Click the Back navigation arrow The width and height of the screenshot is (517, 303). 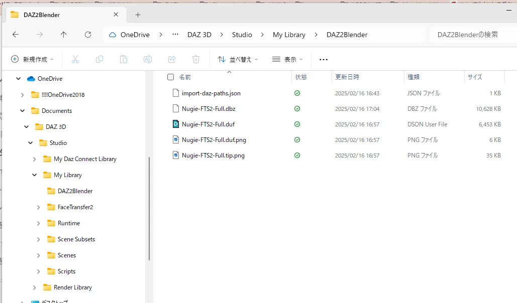click(16, 35)
